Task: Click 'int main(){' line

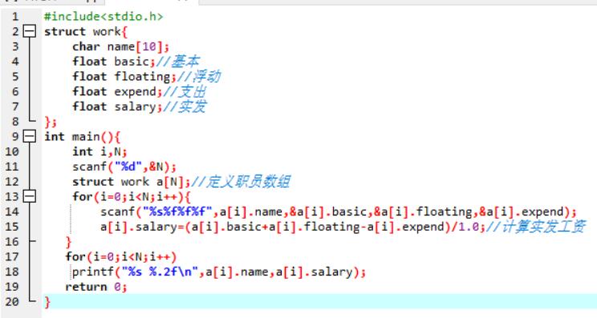Action: tap(82, 137)
